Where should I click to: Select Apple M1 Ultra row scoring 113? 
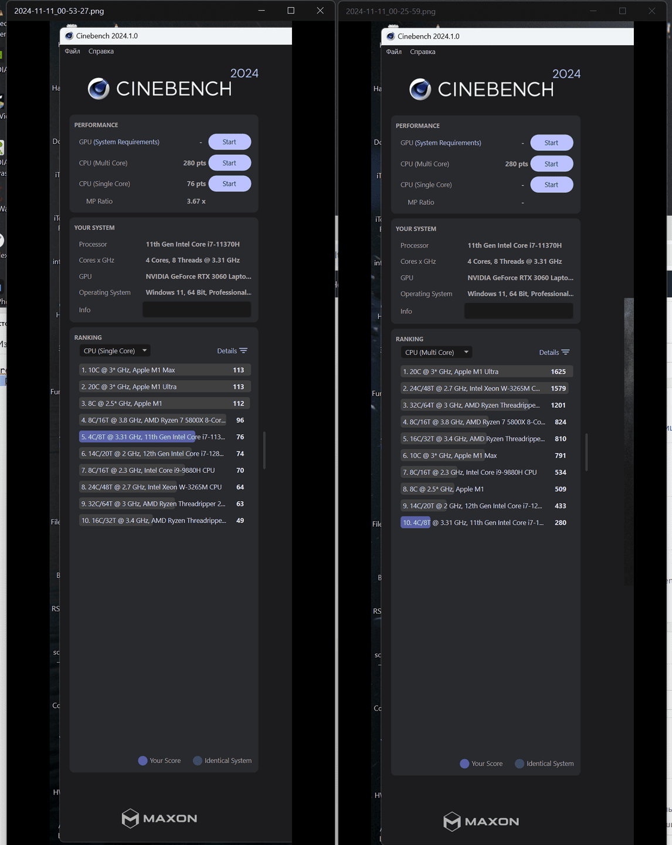click(165, 387)
